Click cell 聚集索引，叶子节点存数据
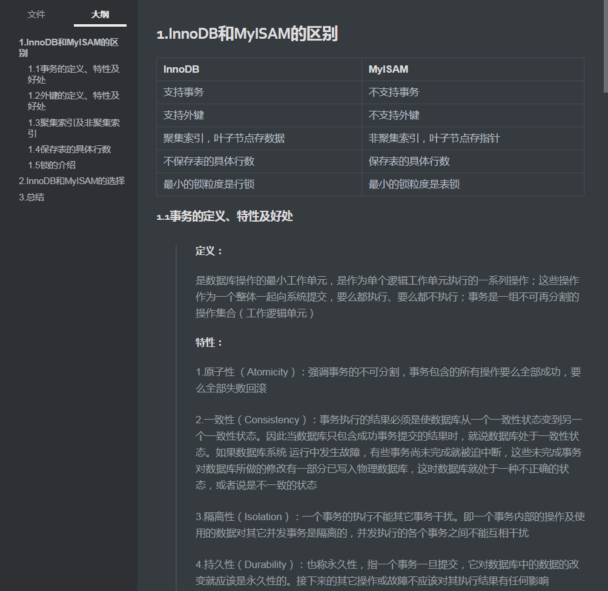608x591 pixels. click(x=259, y=138)
